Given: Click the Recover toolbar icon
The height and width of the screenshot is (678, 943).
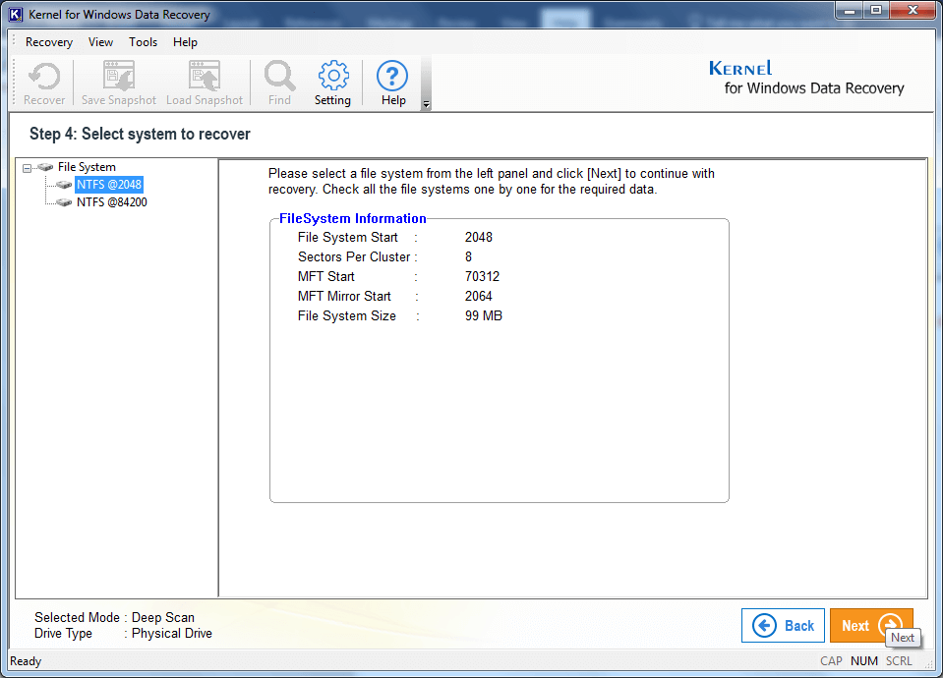Looking at the screenshot, I should click(44, 83).
